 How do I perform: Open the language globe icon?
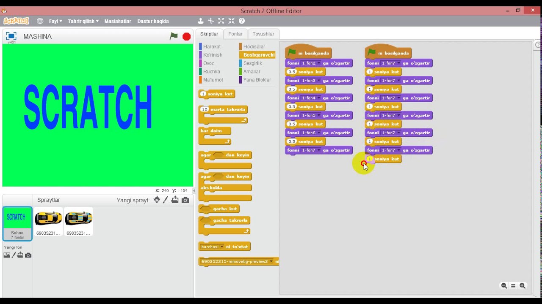40,21
